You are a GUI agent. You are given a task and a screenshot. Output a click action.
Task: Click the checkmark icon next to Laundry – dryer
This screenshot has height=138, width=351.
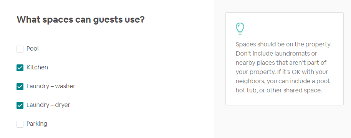point(20,105)
